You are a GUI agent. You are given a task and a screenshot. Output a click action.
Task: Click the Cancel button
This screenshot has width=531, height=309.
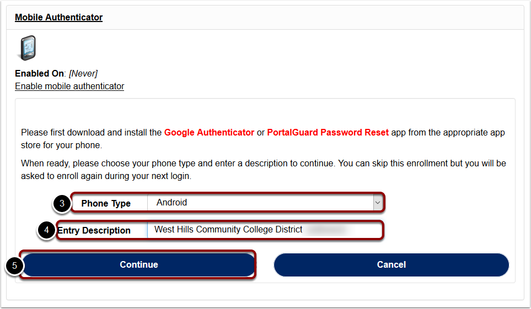pos(391,265)
